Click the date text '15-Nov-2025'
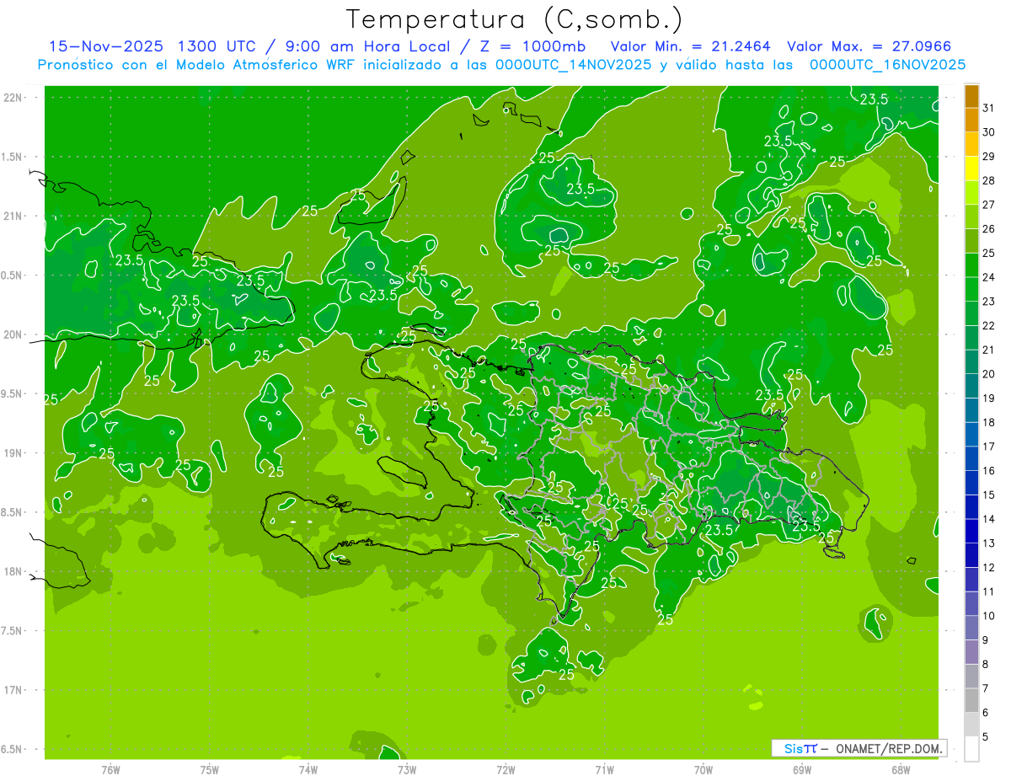This screenshot has width=1011, height=781. pos(105,46)
